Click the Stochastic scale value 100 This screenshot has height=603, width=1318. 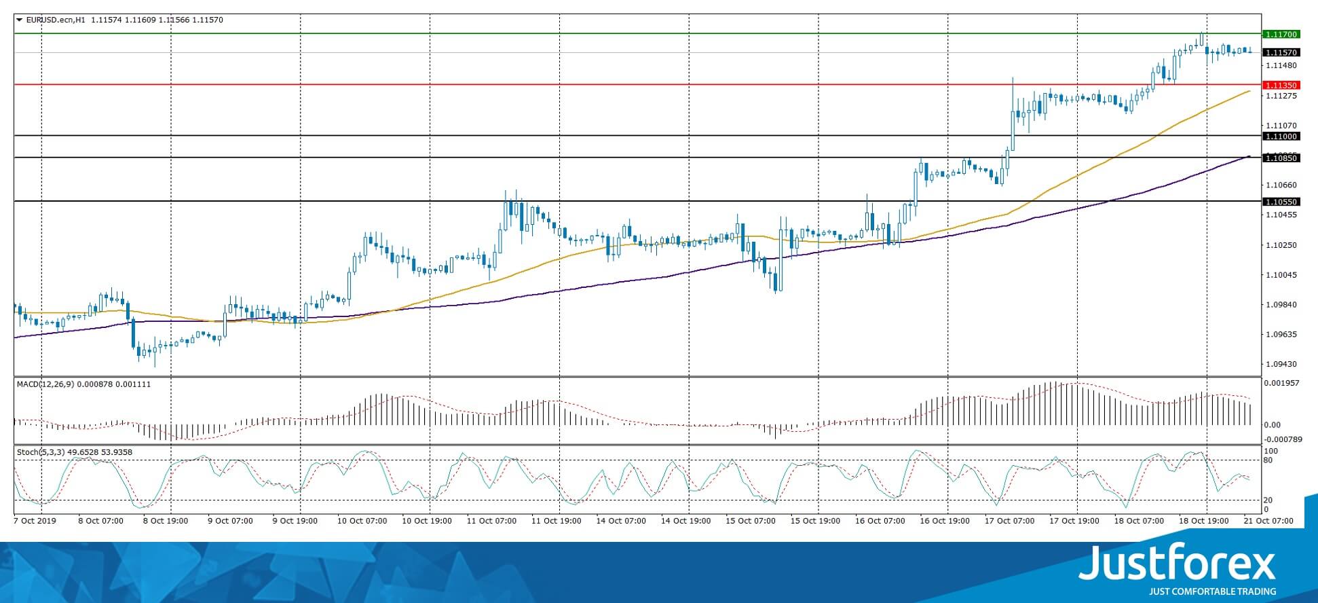(1271, 452)
